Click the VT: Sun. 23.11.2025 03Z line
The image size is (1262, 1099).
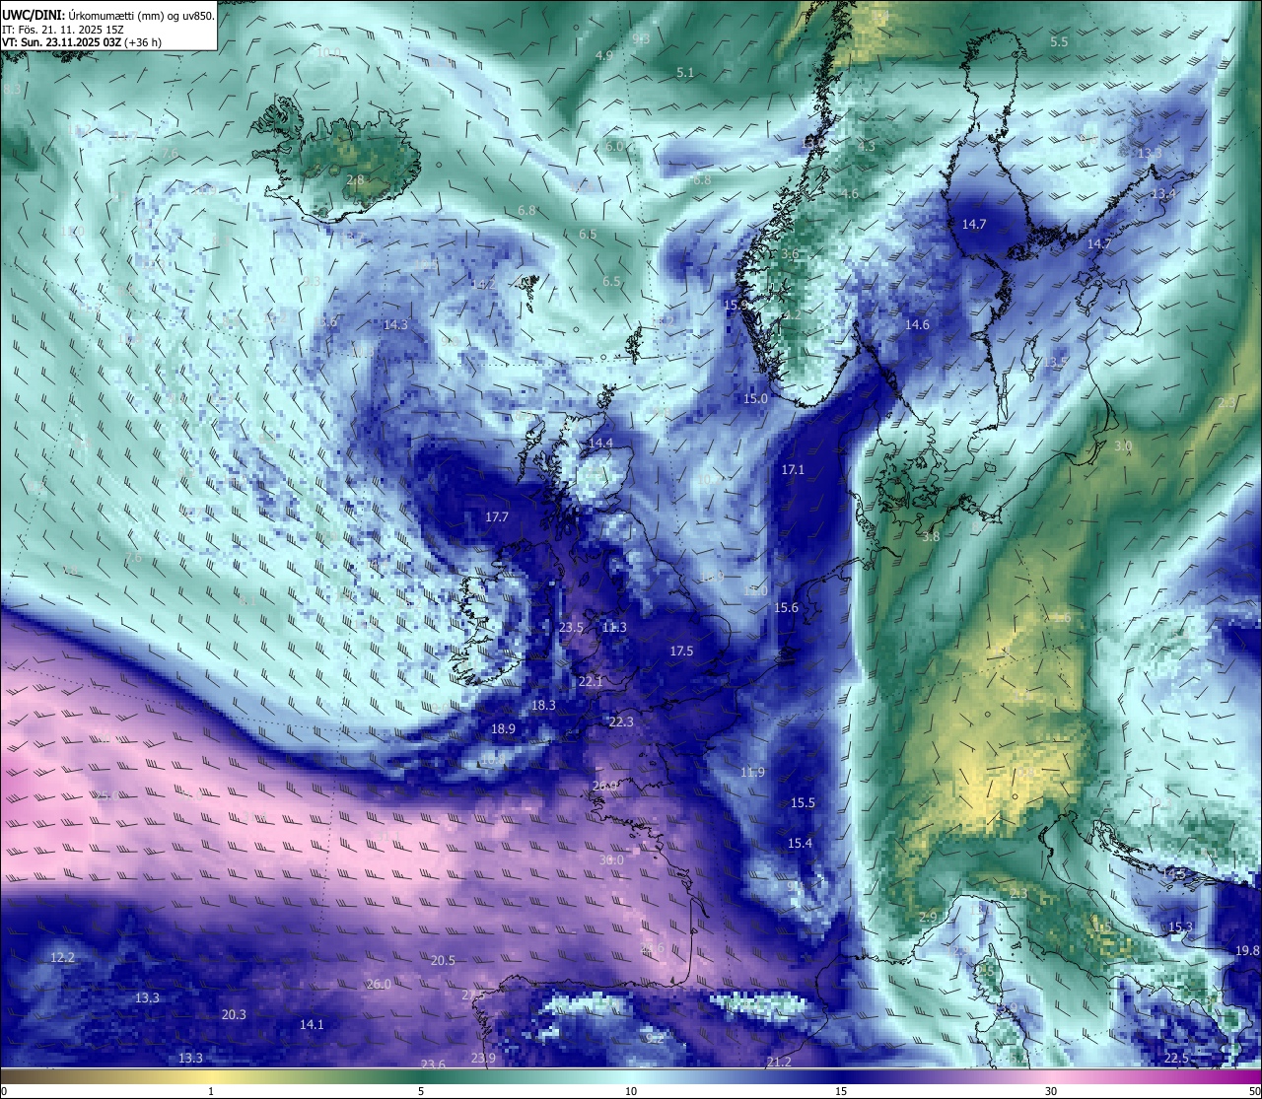(x=82, y=42)
